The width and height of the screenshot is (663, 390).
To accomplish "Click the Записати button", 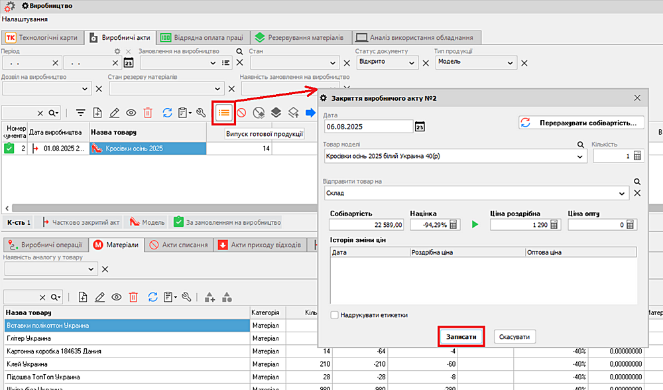I will coord(461,337).
